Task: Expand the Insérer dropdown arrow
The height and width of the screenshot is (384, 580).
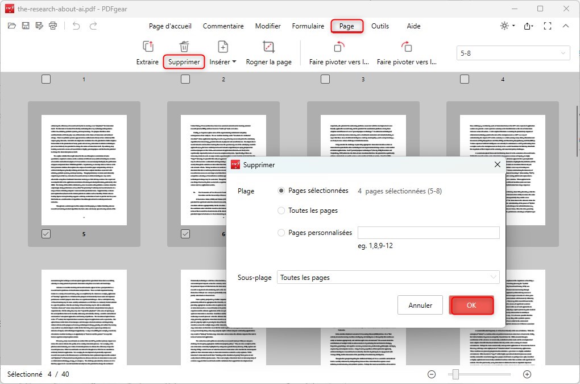Action: (x=233, y=61)
